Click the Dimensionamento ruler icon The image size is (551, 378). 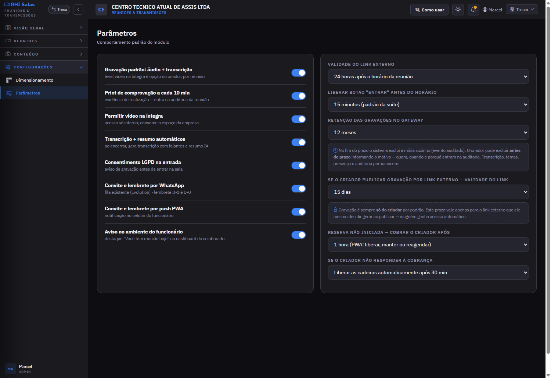(9, 80)
